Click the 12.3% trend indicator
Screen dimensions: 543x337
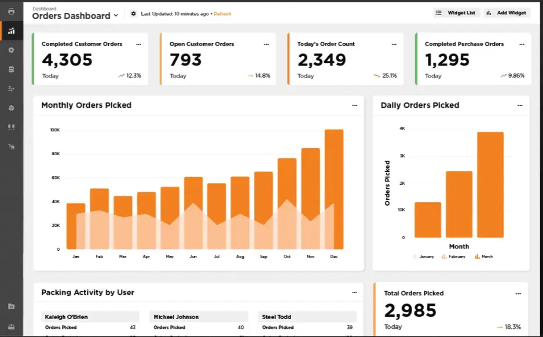130,75
